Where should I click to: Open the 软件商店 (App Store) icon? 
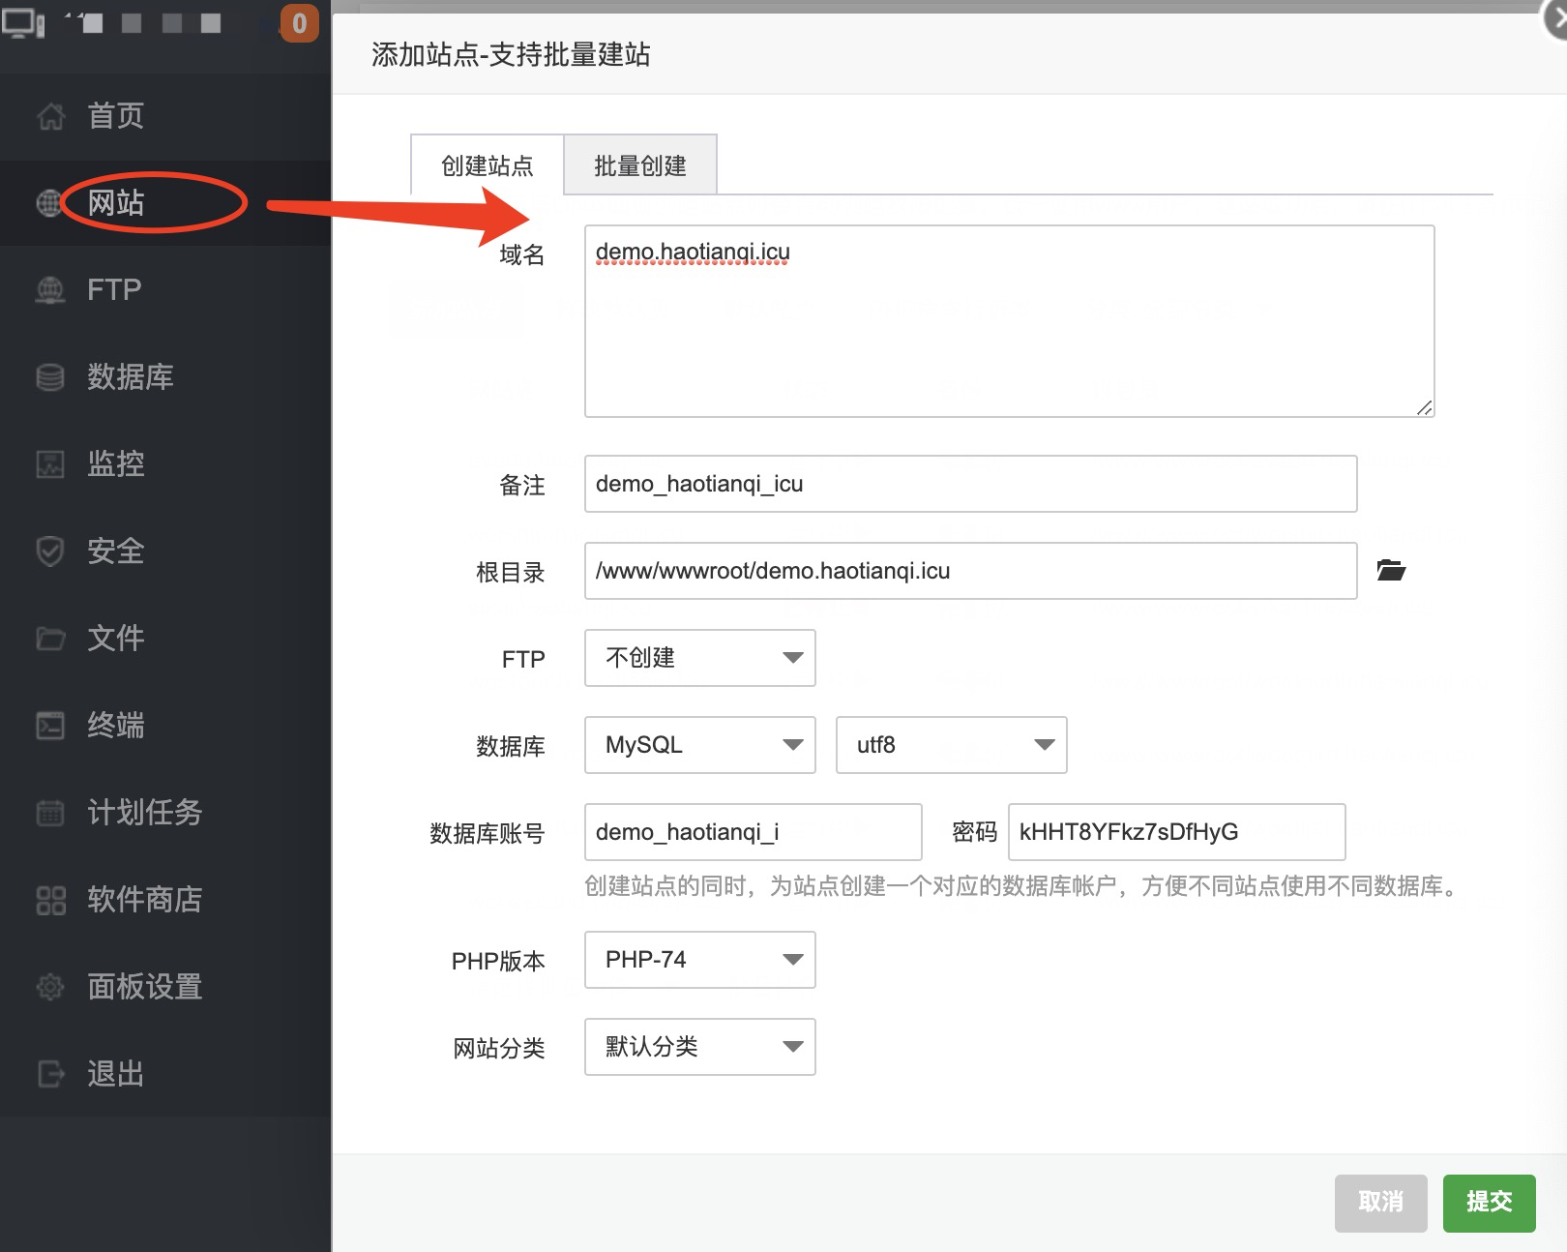(49, 900)
